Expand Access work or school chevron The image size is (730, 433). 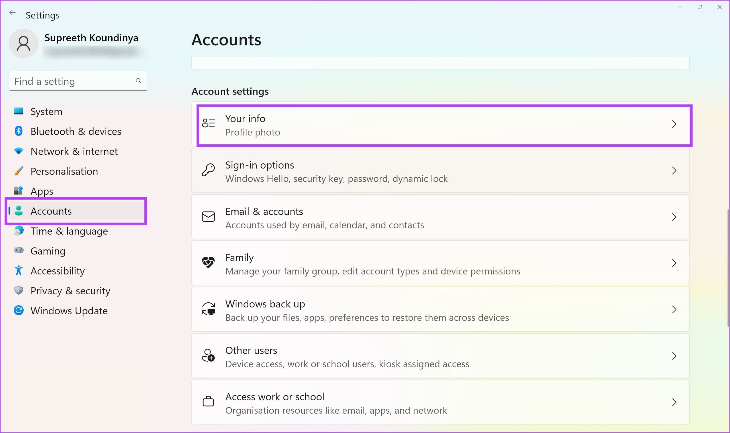(674, 402)
